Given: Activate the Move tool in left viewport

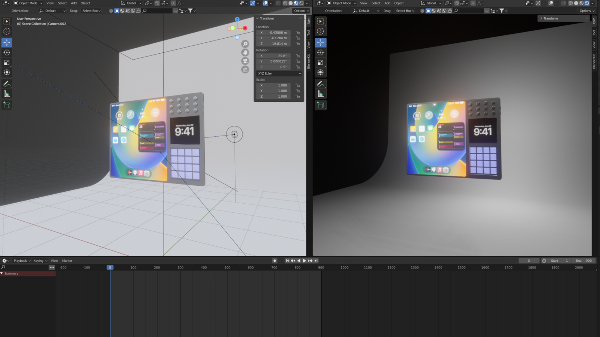Looking at the screenshot, I should coord(7,43).
